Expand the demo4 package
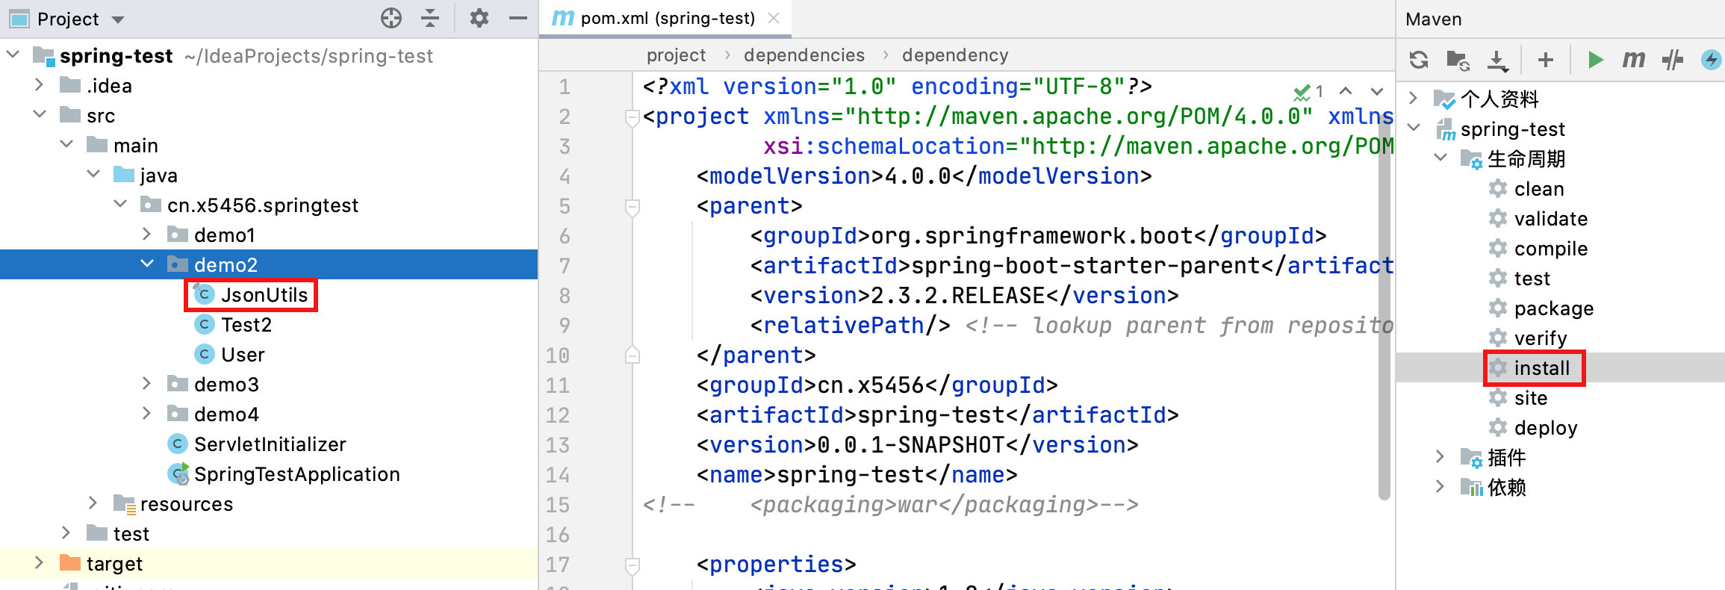Image resolution: width=1725 pixels, height=590 pixels. [147, 414]
